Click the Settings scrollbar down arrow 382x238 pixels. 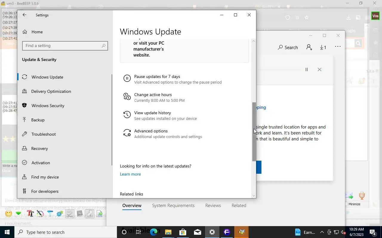coord(254,195)
